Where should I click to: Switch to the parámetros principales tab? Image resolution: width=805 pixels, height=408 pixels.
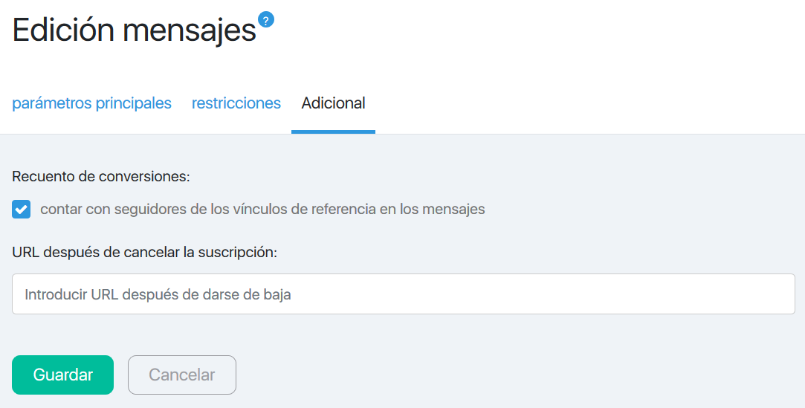click(x=91, y=103)
